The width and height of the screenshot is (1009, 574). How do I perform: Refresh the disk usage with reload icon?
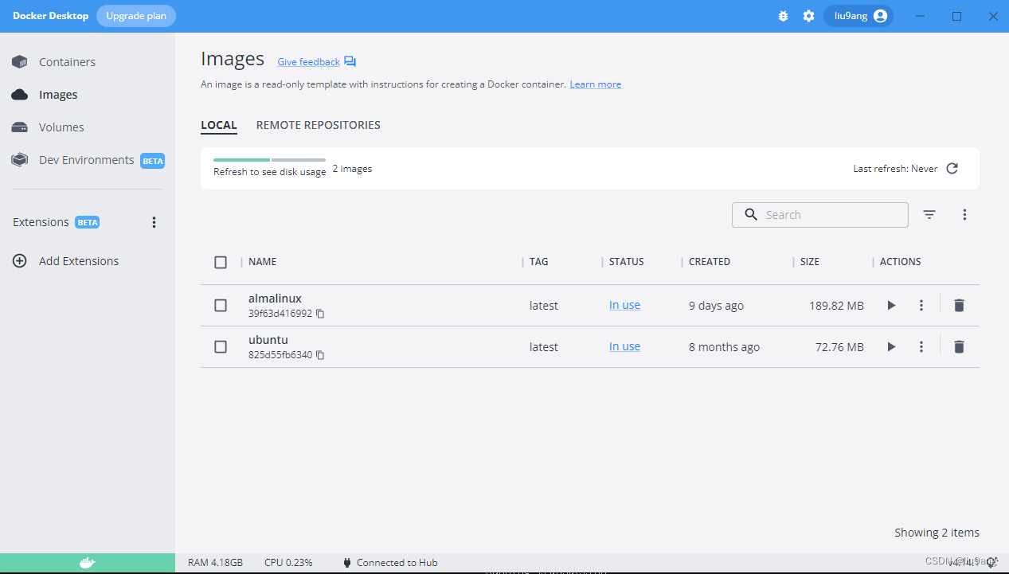tap(952, 169)
